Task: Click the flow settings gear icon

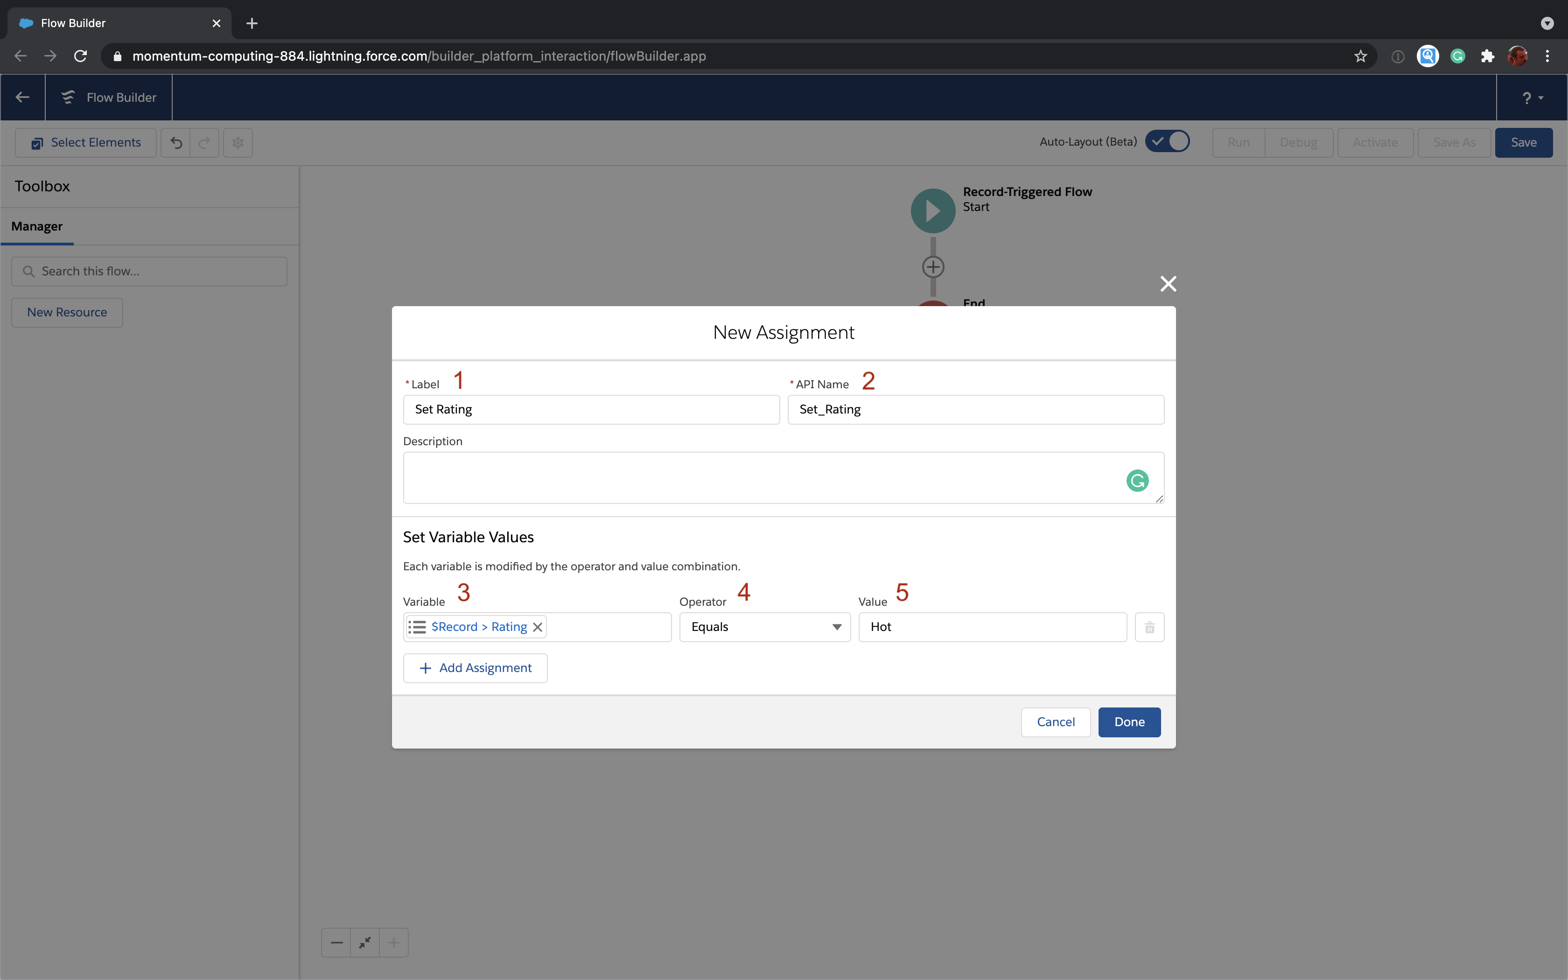Action: coord(238,143)
